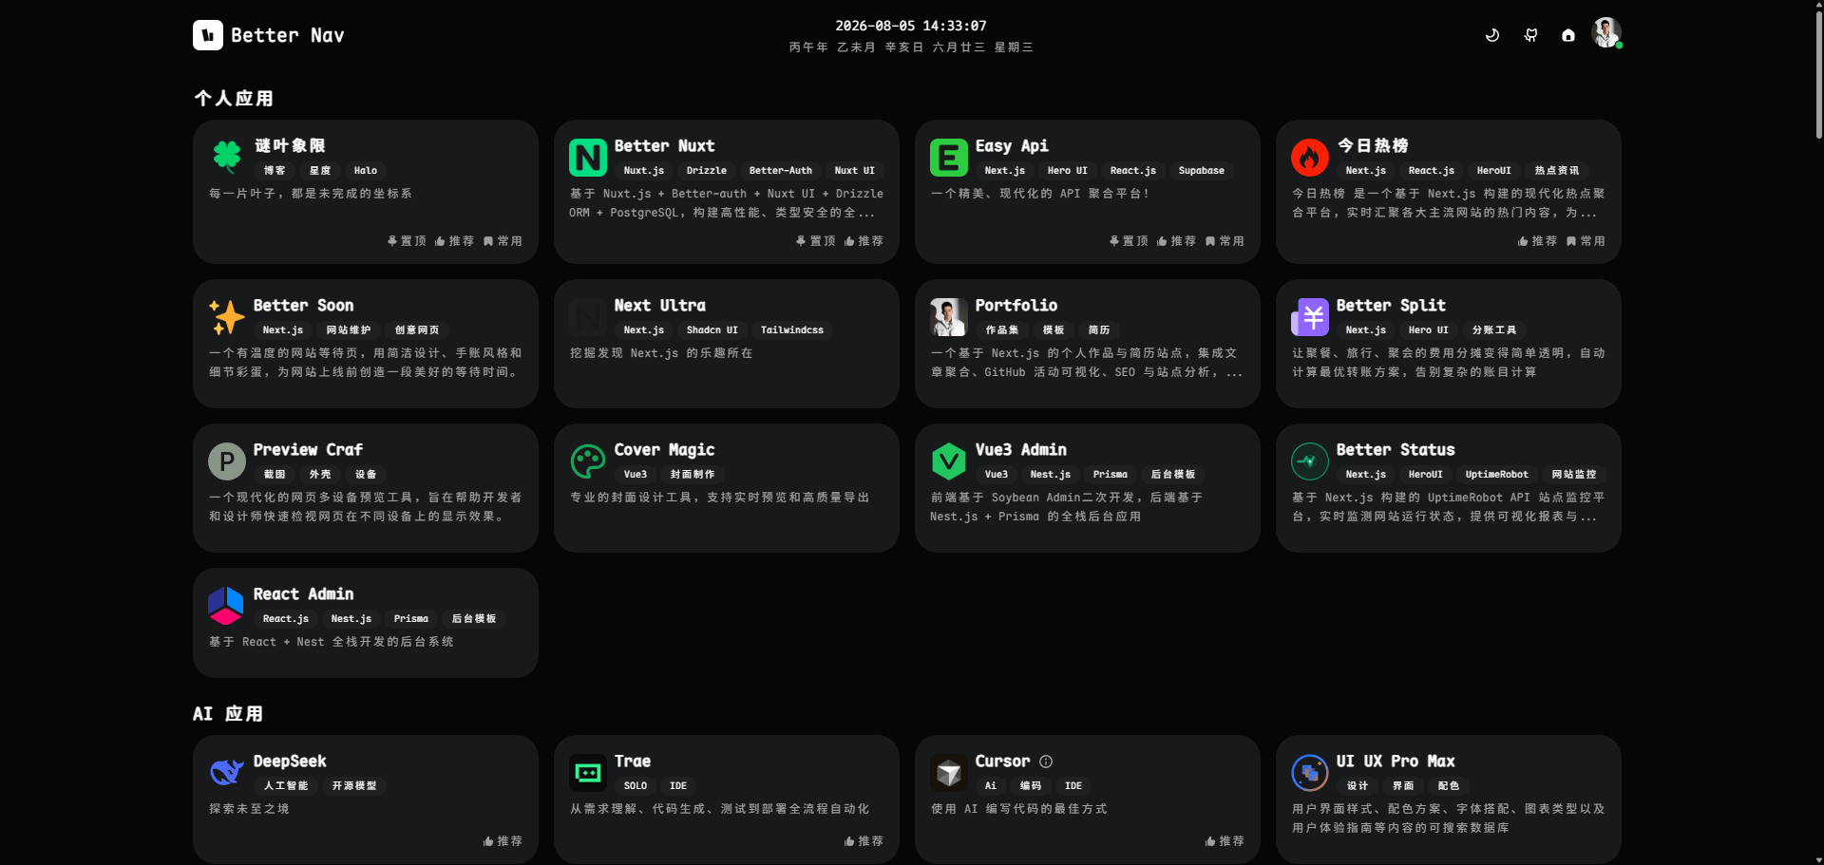Click the 今日热榜 red flame icon
1824x865 pixels.
click(1310, 157)
